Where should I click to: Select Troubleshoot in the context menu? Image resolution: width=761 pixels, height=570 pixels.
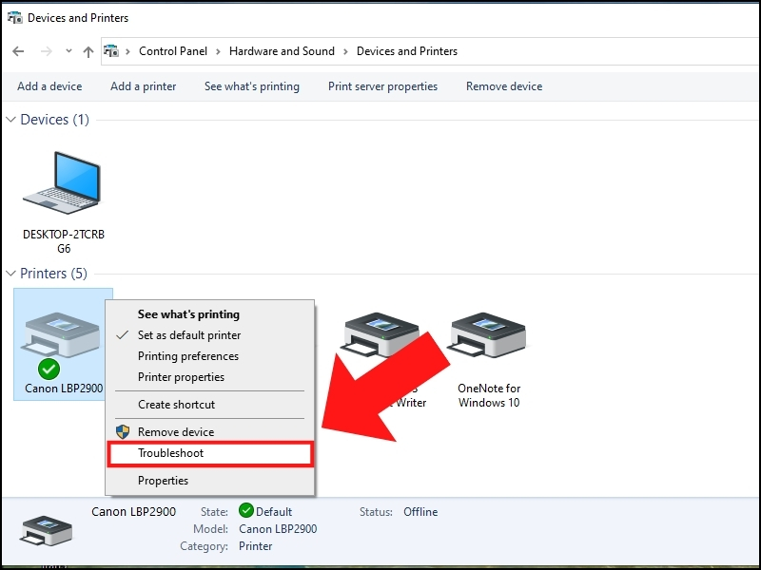(x=210, y=454)
